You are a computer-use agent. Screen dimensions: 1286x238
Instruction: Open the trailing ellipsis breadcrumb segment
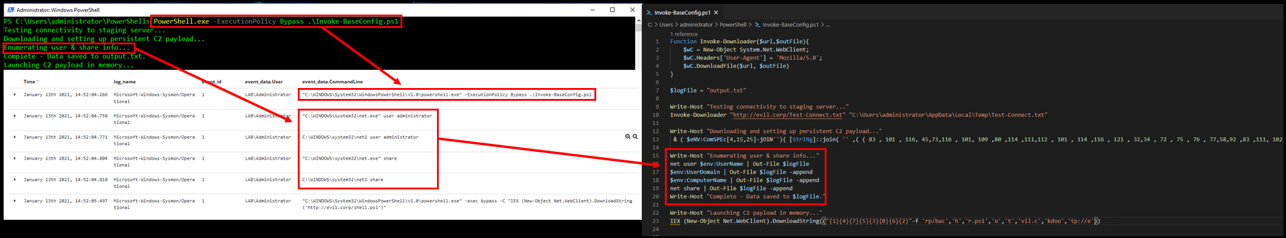click(828, 25)
